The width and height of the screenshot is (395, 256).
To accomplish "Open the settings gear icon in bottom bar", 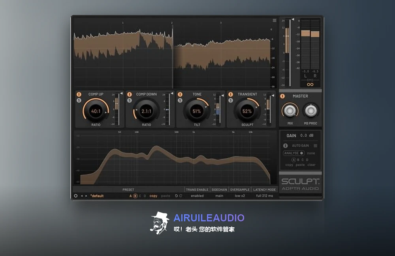I will (x=75, y=196).
